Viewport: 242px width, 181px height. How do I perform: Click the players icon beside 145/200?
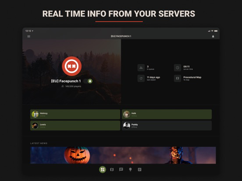tap(63, 86)
